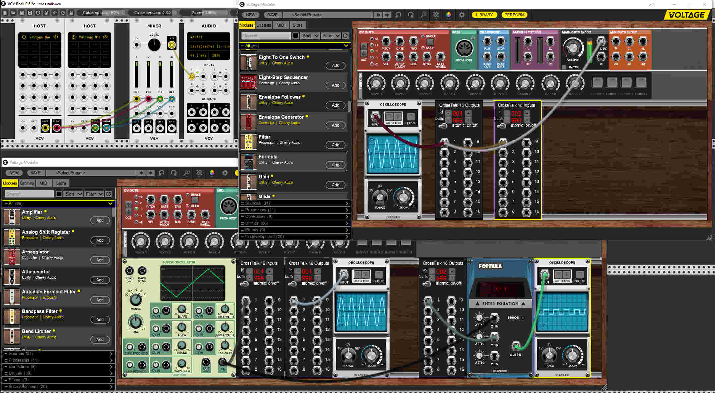Expand In Development (20) in top library
Screen dimensions: 715x393
[x=294, y=237]
